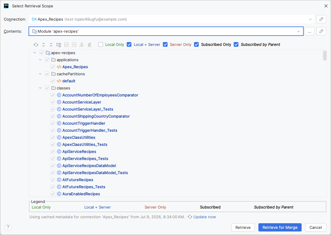Click the tree vertical scrollbar thumb

click(x=325, y=56)
